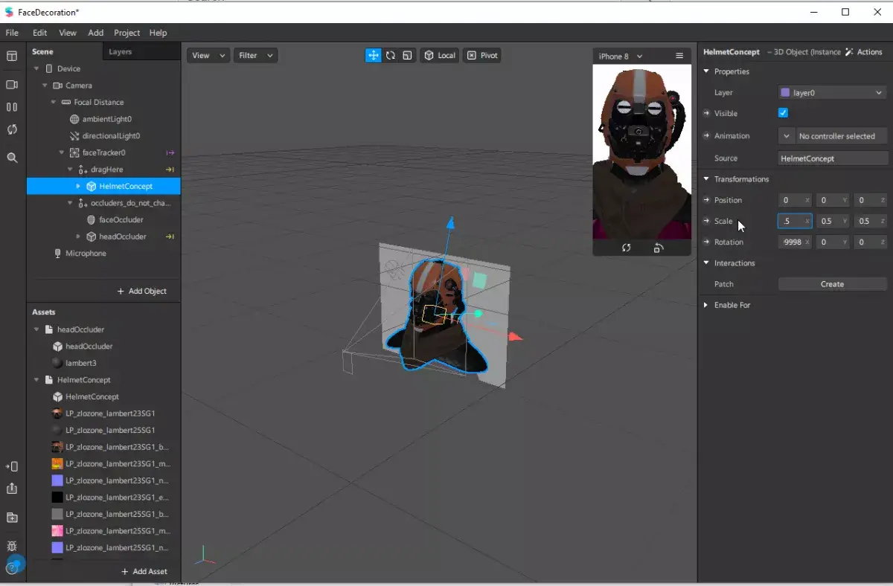Pause the video preview in left sidebar
The width and height of the screenshot is (893, 586).
pyautogui.click(x=12, y=107)
